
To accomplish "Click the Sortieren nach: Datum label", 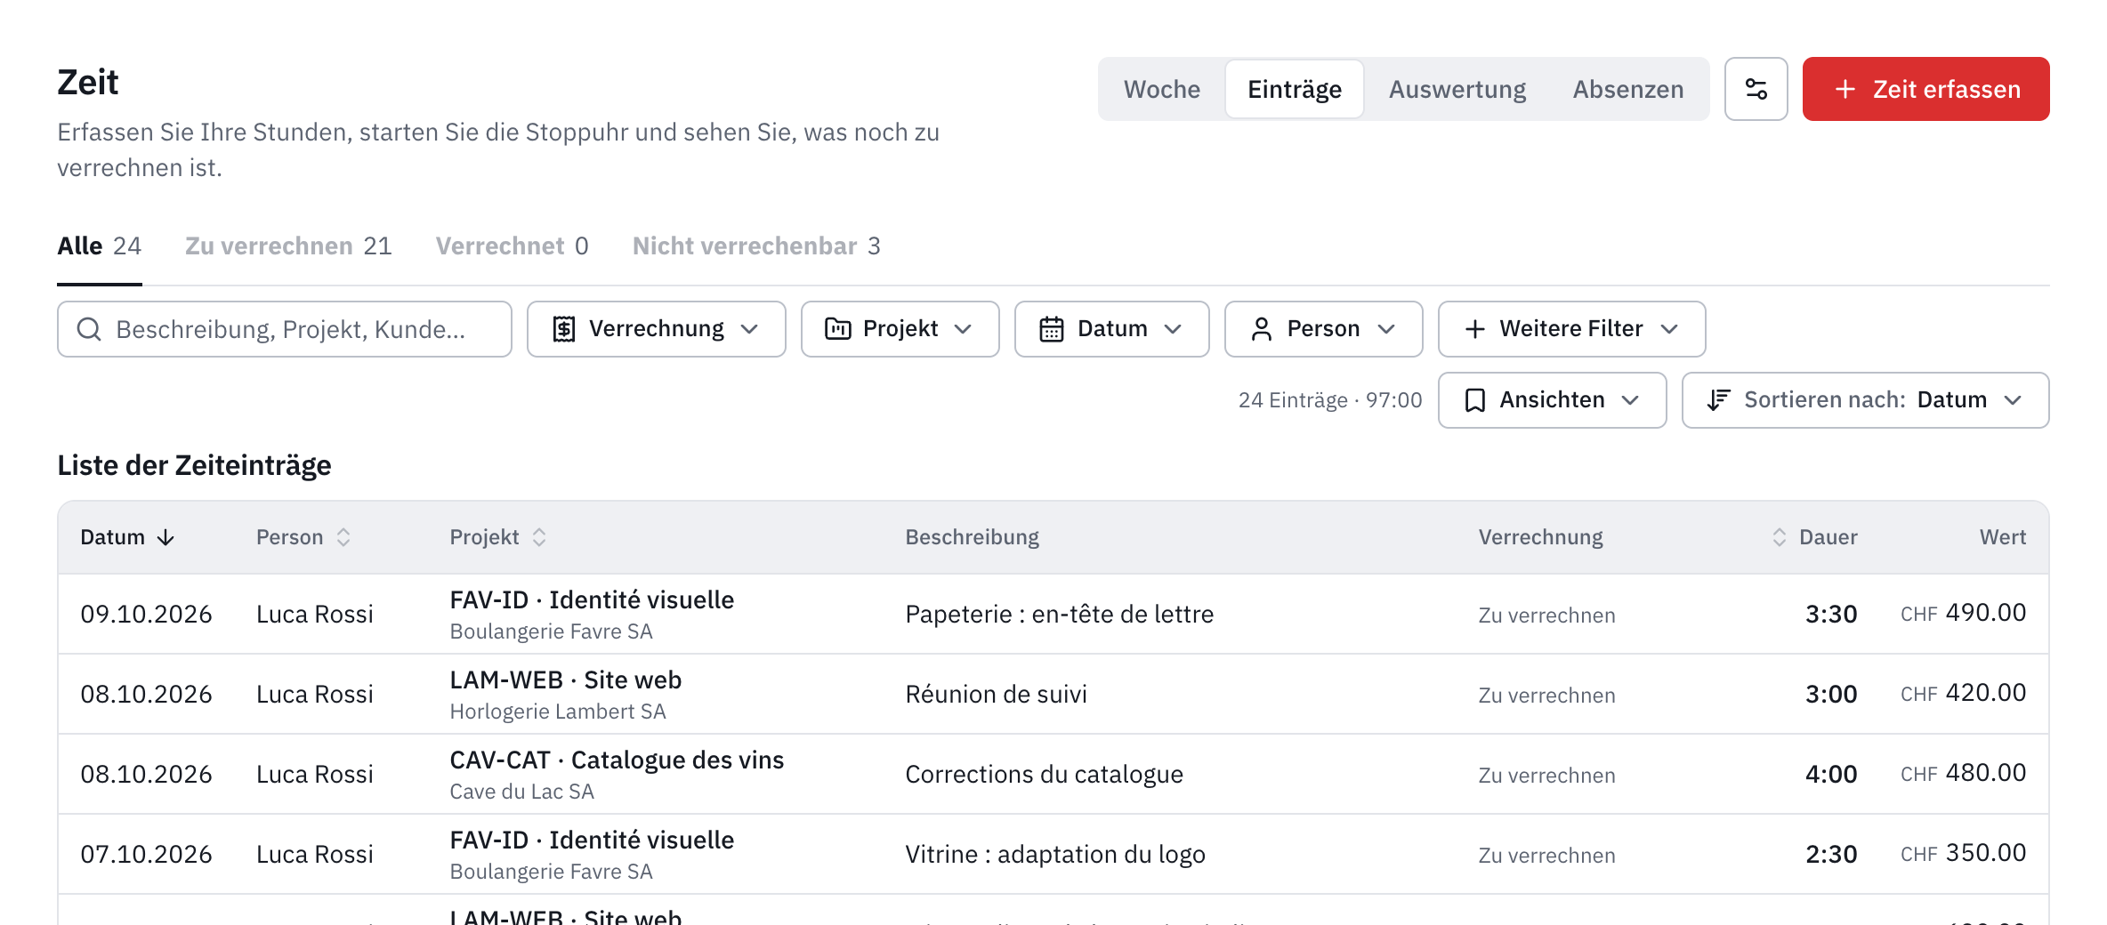I will (x=1866, y=400).
